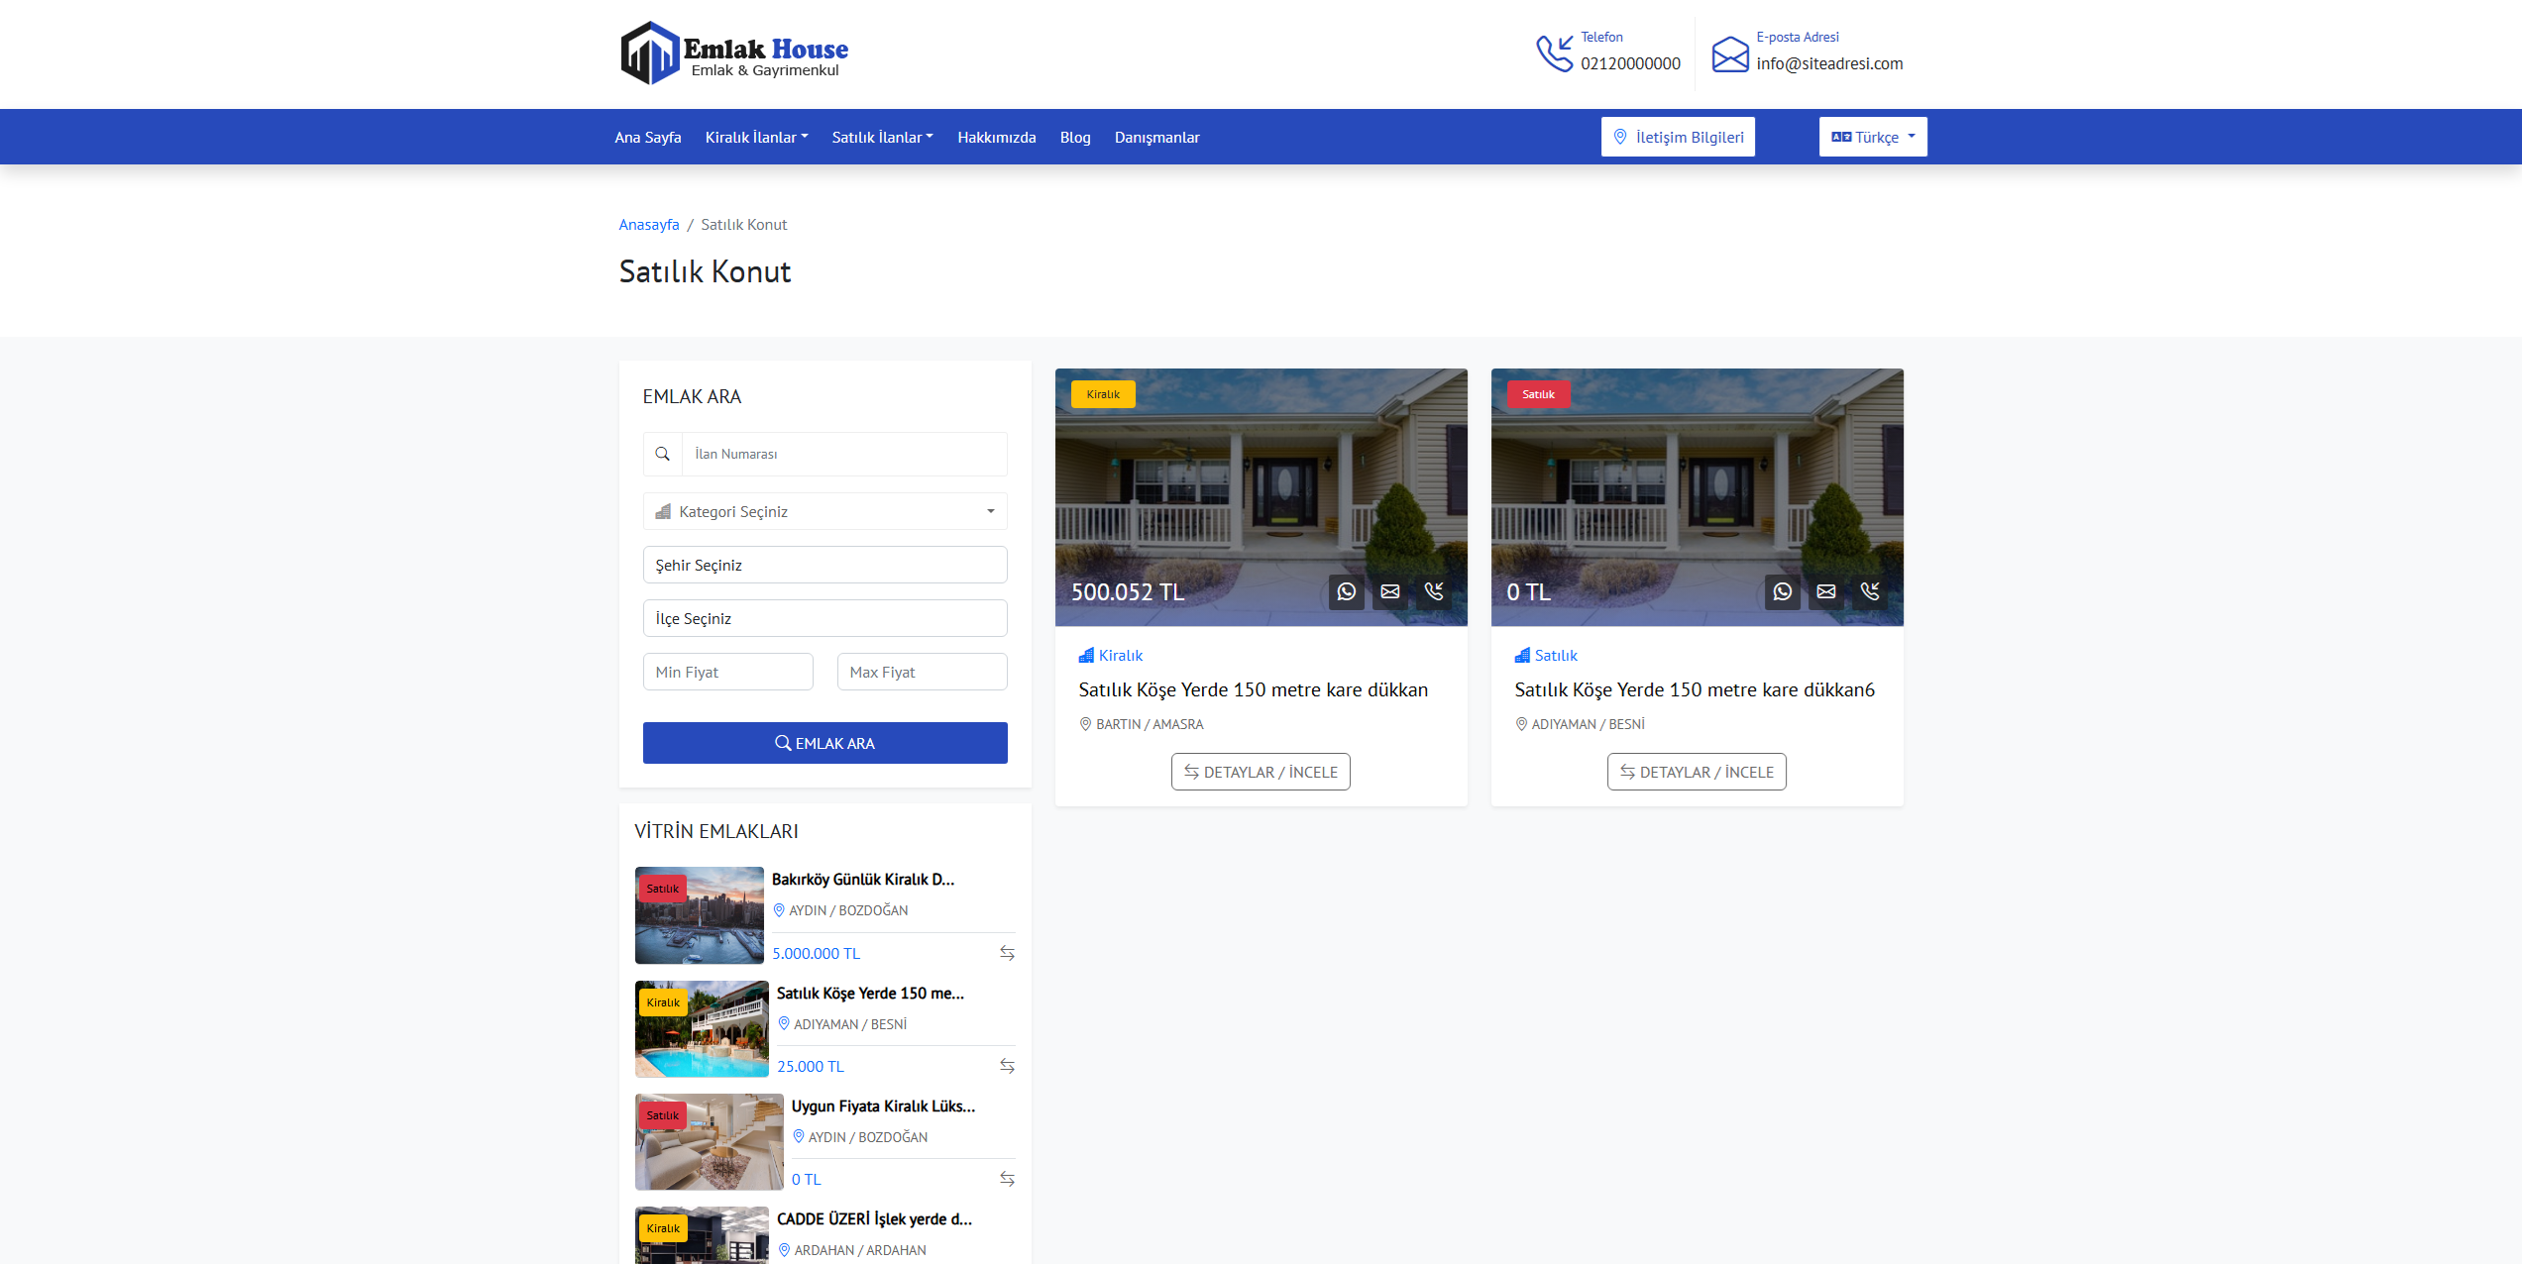The width and height of the screenshot is (2522, 1264).
Task: Open the Kategori Seçiniz dropdown
Action: coord(824,511)
